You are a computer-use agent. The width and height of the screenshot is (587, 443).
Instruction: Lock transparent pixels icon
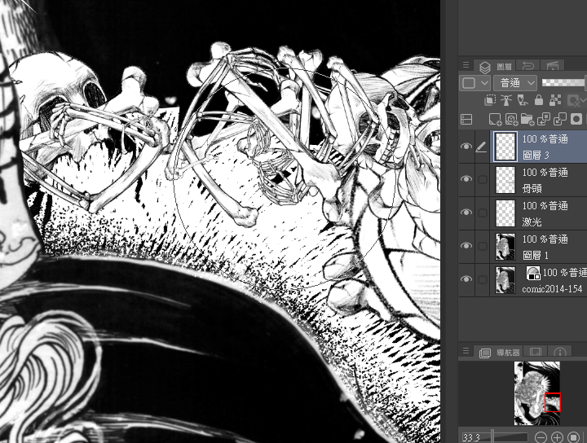(555, 100)
